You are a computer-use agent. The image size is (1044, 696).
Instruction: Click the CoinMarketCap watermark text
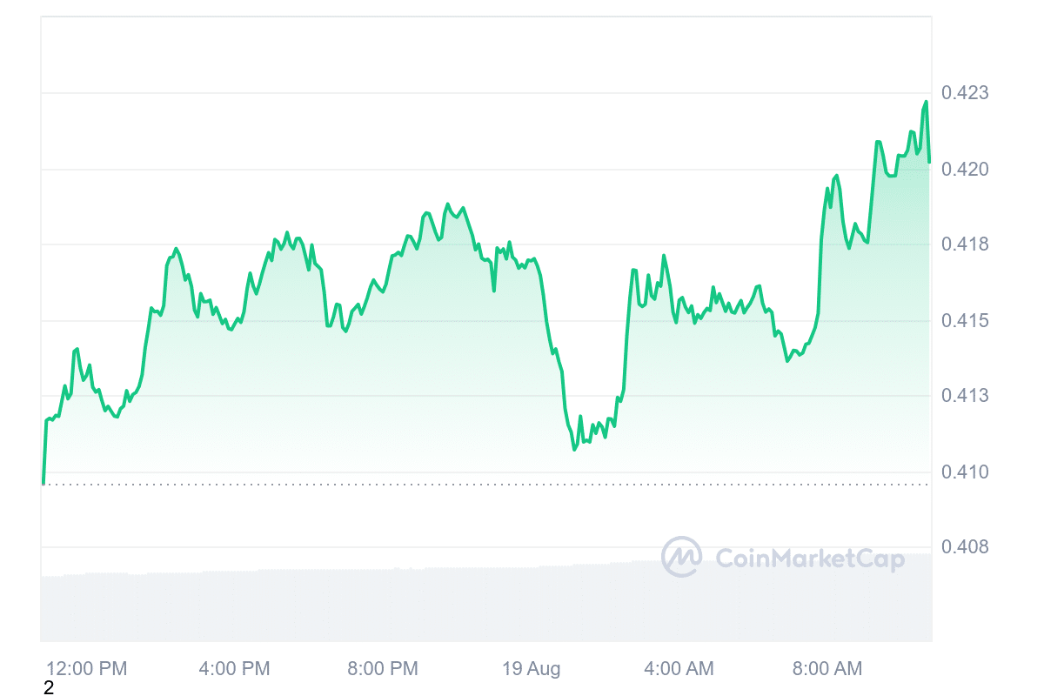tap(809, 559)
